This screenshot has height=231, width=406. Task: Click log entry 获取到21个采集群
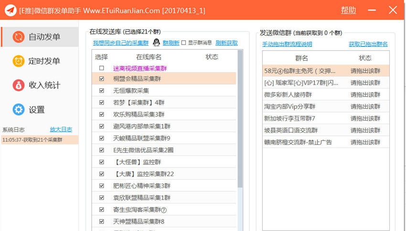coord(40,140)
